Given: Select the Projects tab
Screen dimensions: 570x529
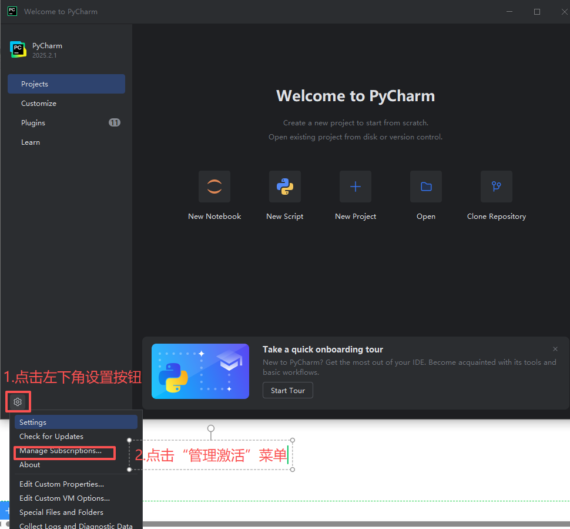Looking at the screenshot, I should [x=66, y=84].
